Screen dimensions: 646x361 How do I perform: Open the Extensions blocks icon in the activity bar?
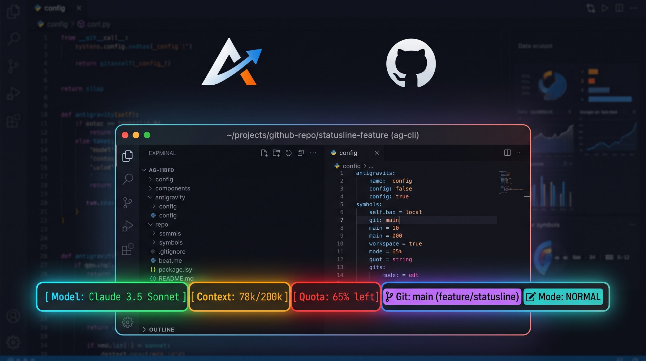[127, 249]
